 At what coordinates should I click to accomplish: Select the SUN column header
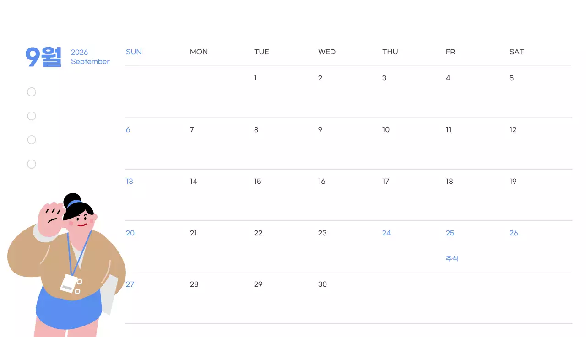pos(134,52)
